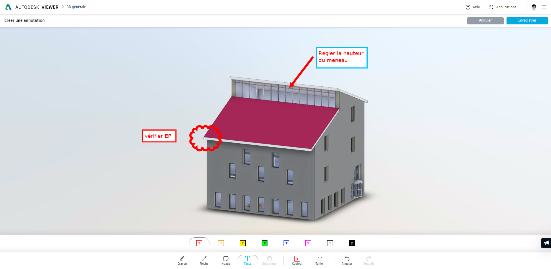This screenshot has width=551, height=269.
Task: Activate the Nuage cloud tool
Action: coord(226,260)
